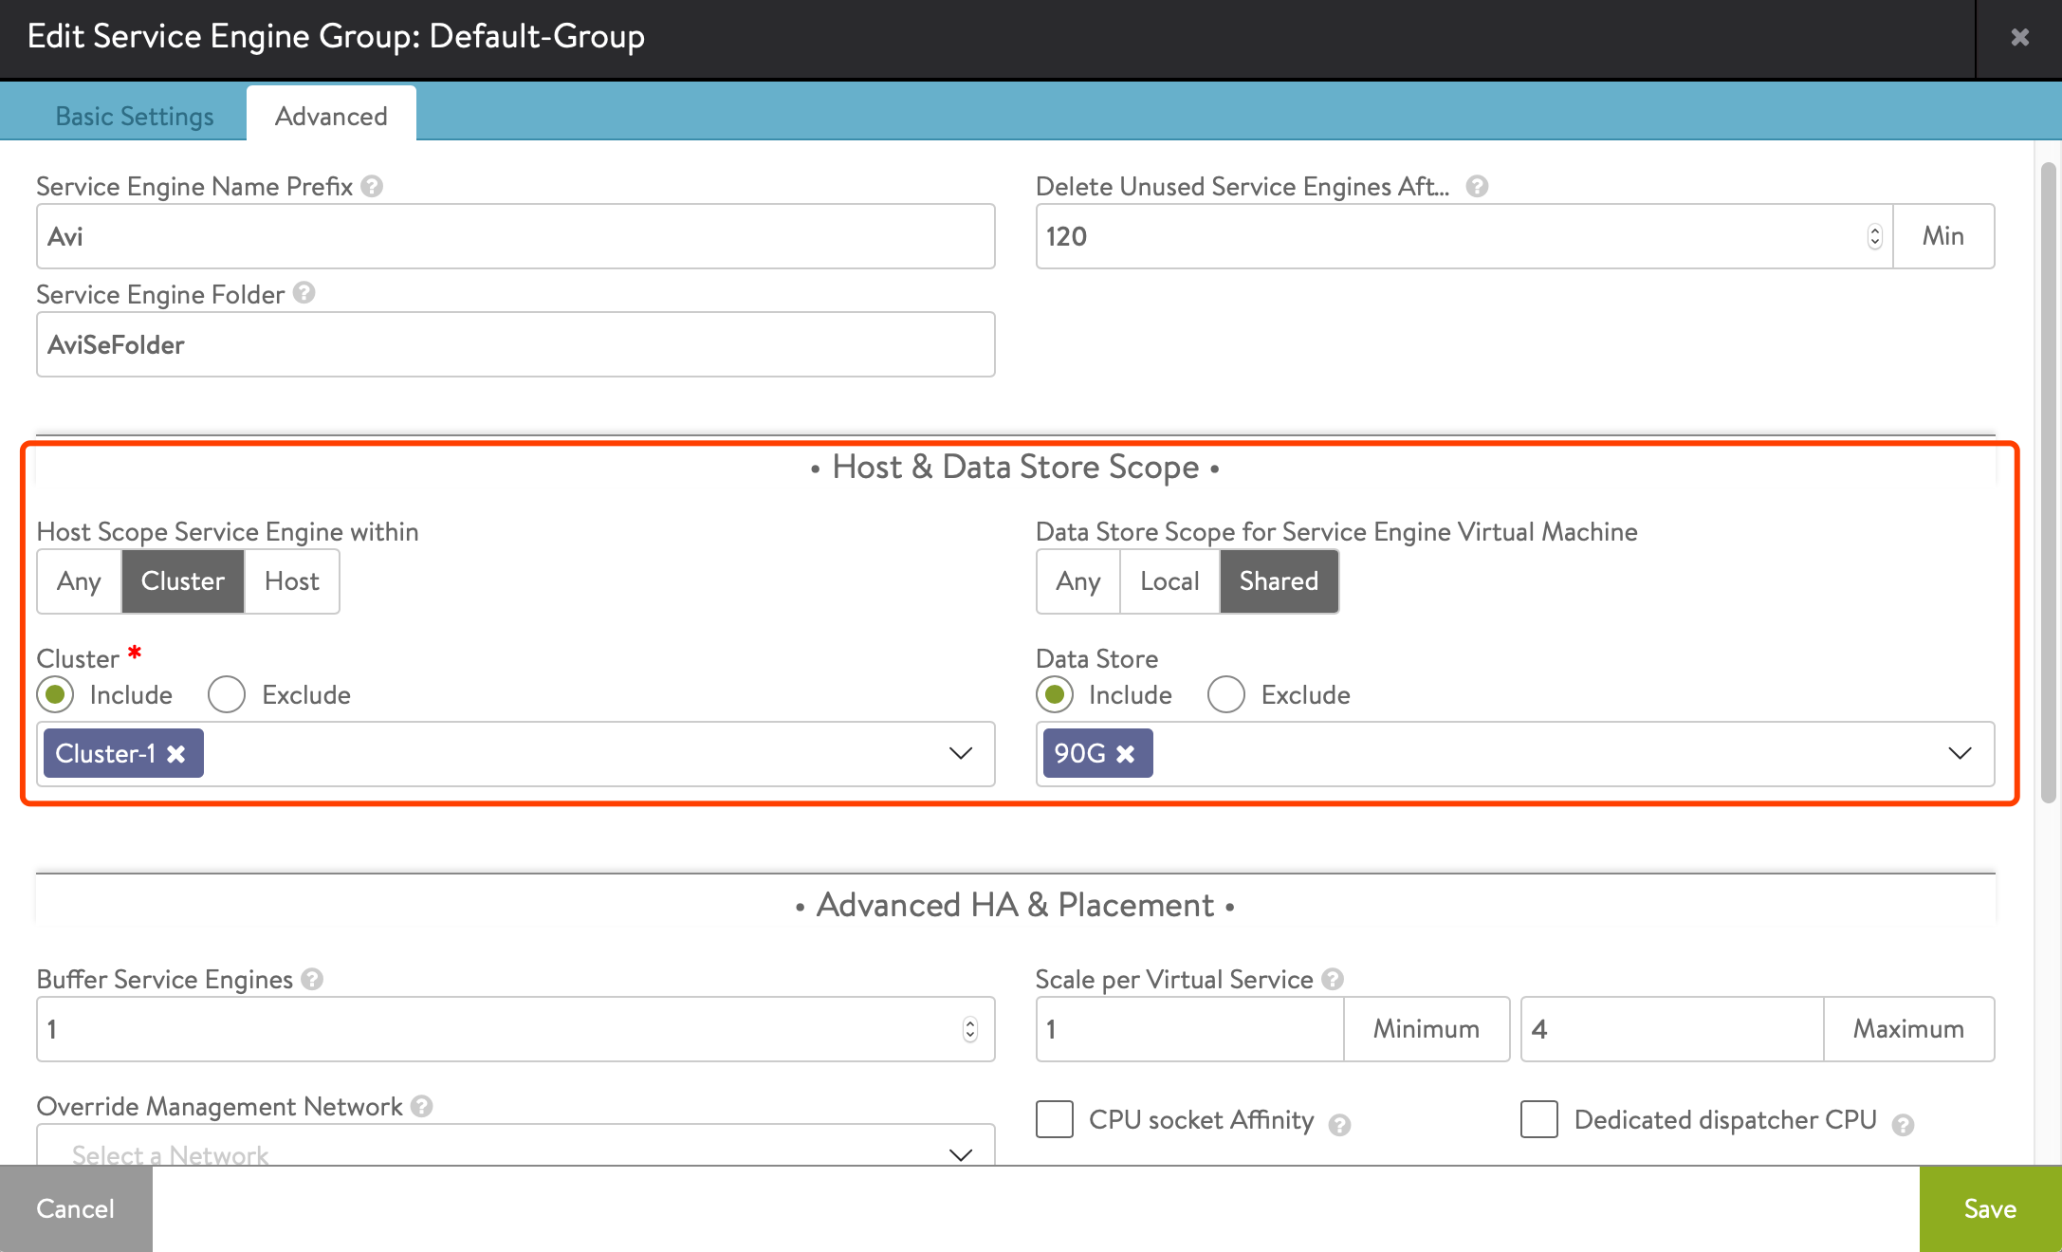Expand the Cluster-1 dropdown selector
The width and height of the screenshot is (2062, 1252).
960,754
